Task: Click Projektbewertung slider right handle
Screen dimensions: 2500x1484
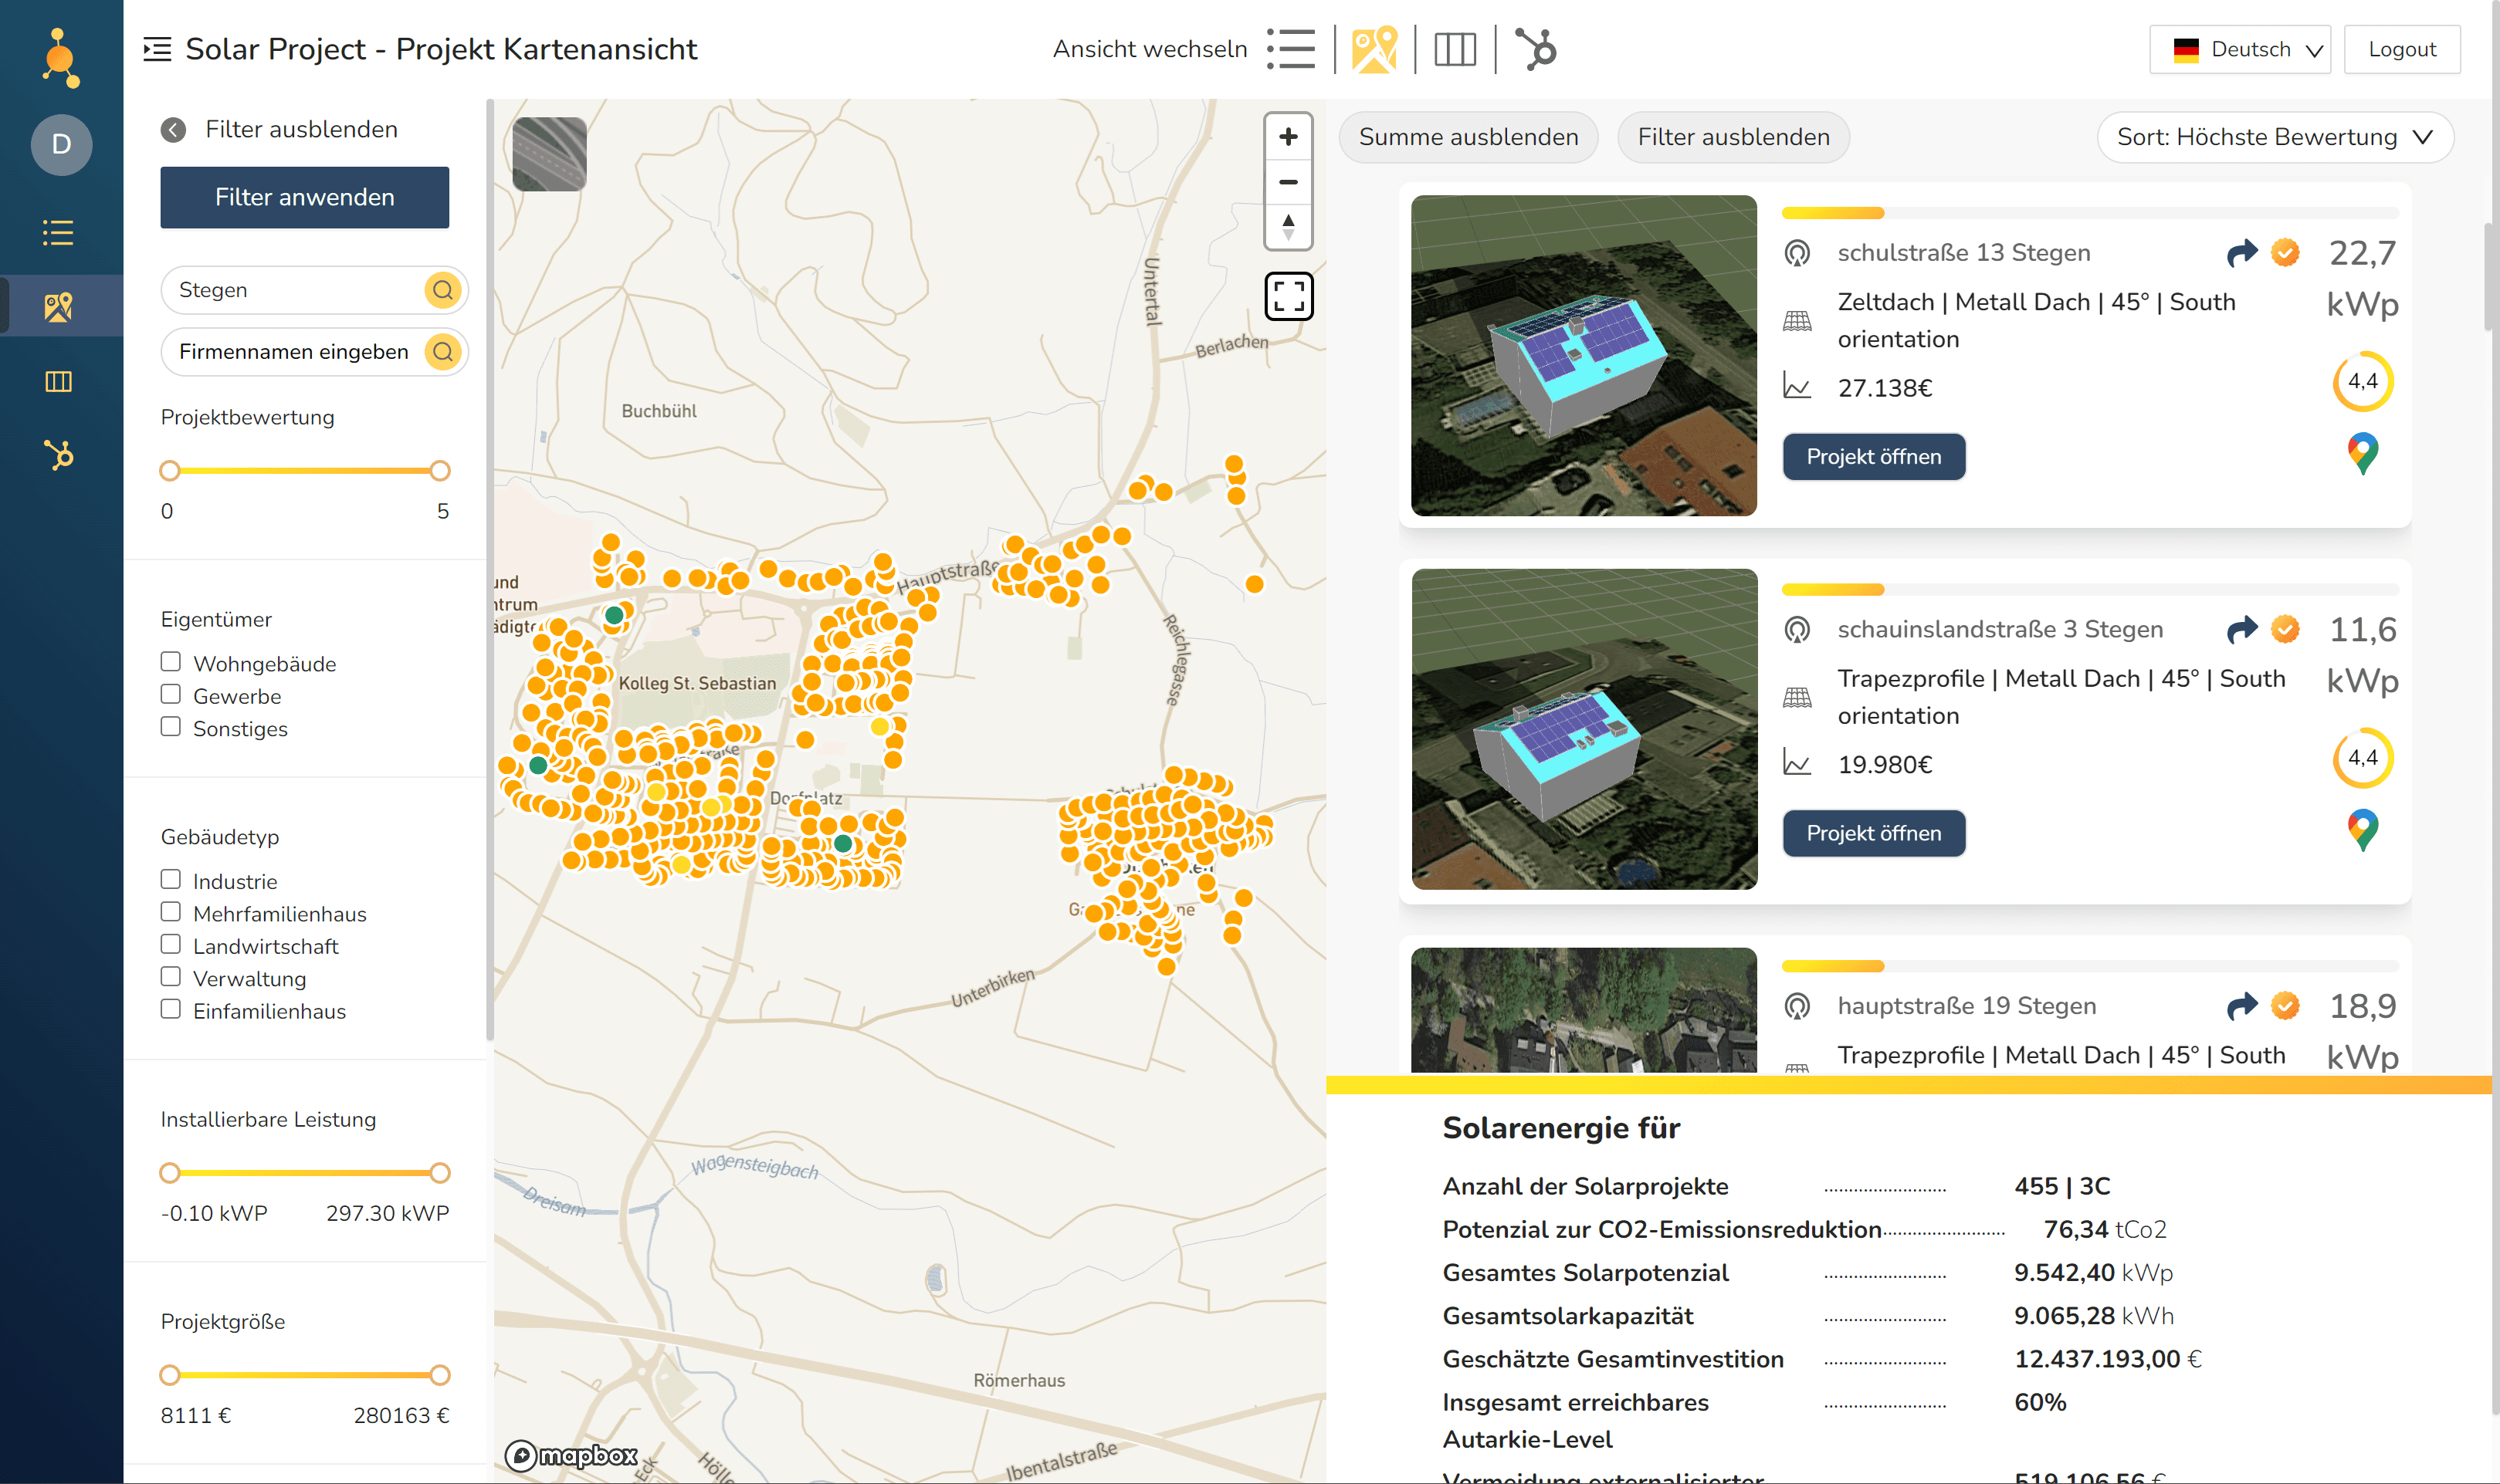Action: tap(439, 471)
